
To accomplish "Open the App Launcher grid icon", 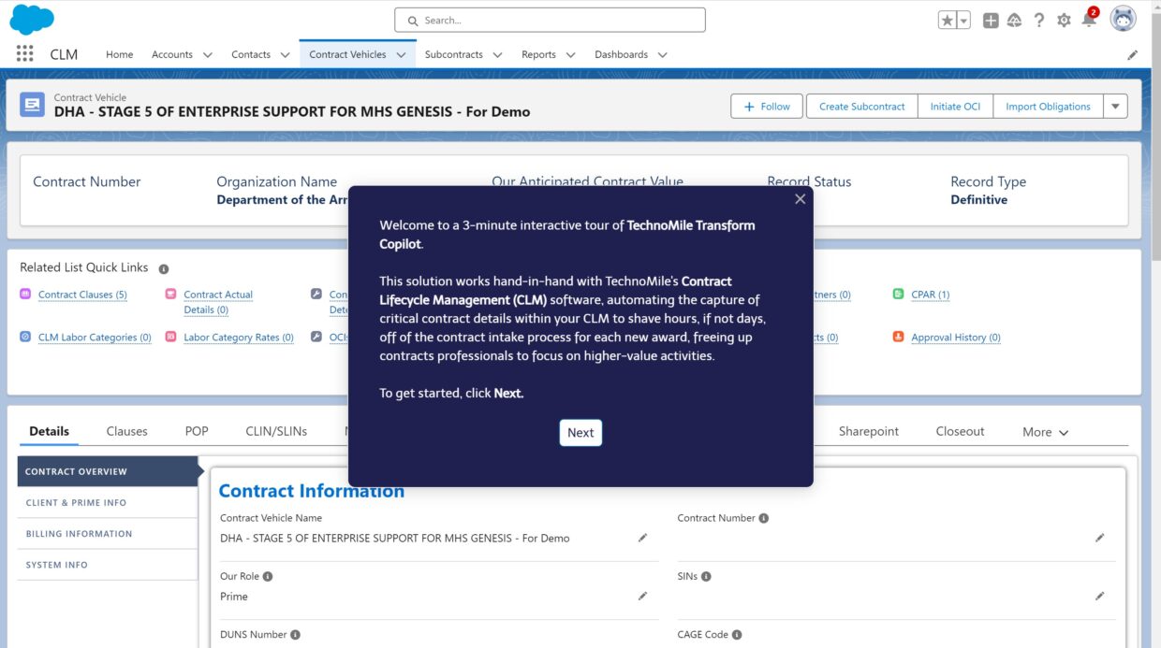I will point(25,54).
